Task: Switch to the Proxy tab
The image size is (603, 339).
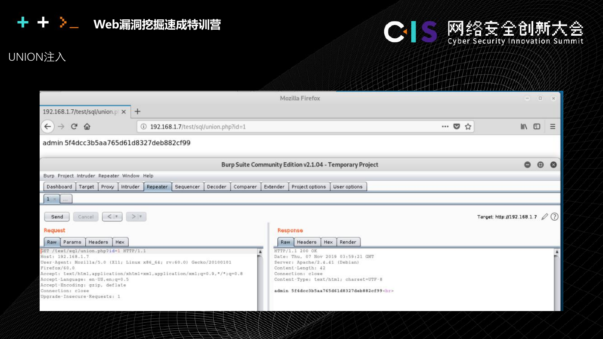Action: coord(108,187)
